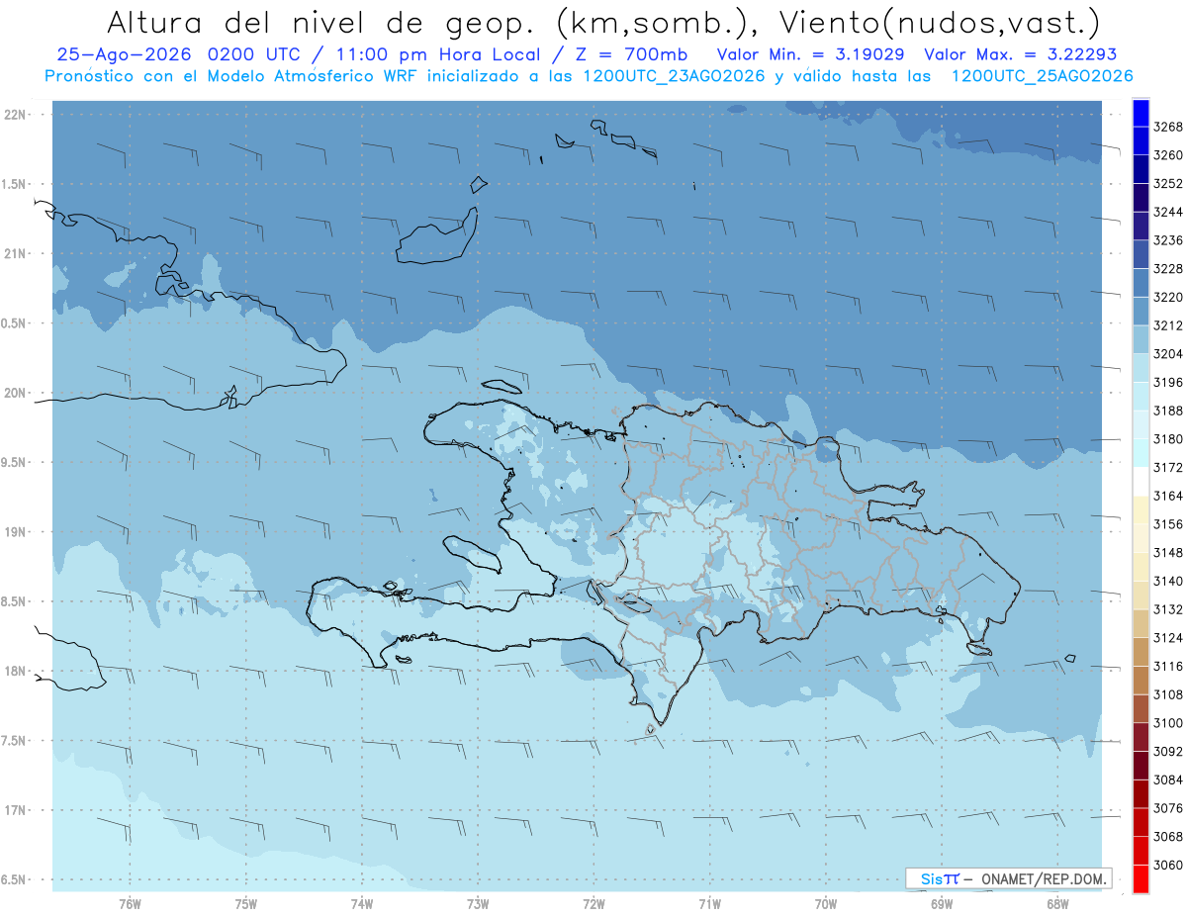Image resolution: width=1187 pixels, height=917 pixels.
Task: Click the colorbar band between 3212 and 3204
Action: pyautogui.click(x=1141, y=338)
